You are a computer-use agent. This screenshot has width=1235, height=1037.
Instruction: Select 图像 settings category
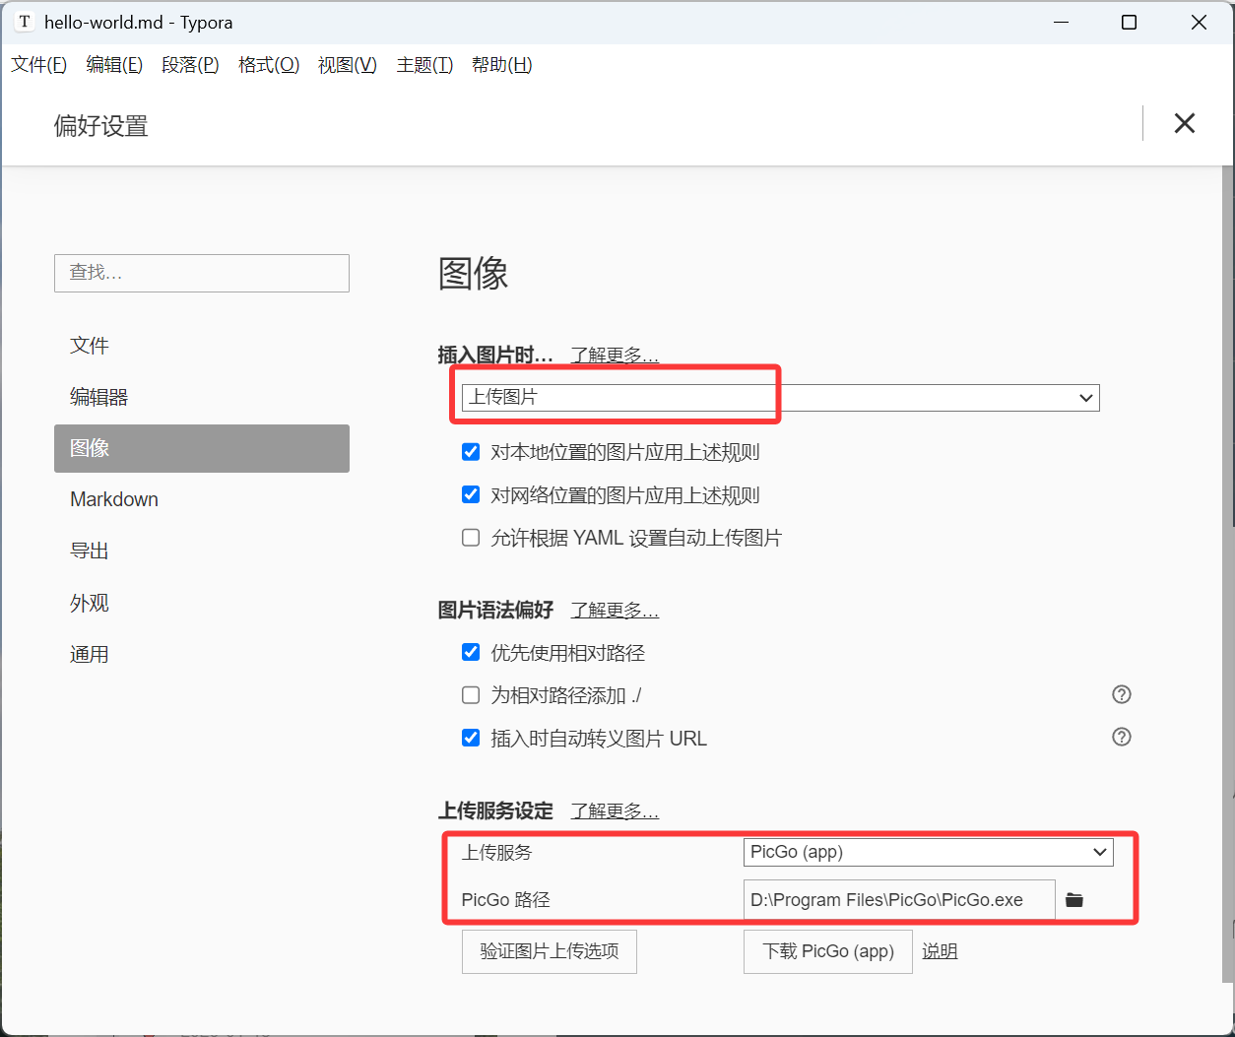[202, 448]
